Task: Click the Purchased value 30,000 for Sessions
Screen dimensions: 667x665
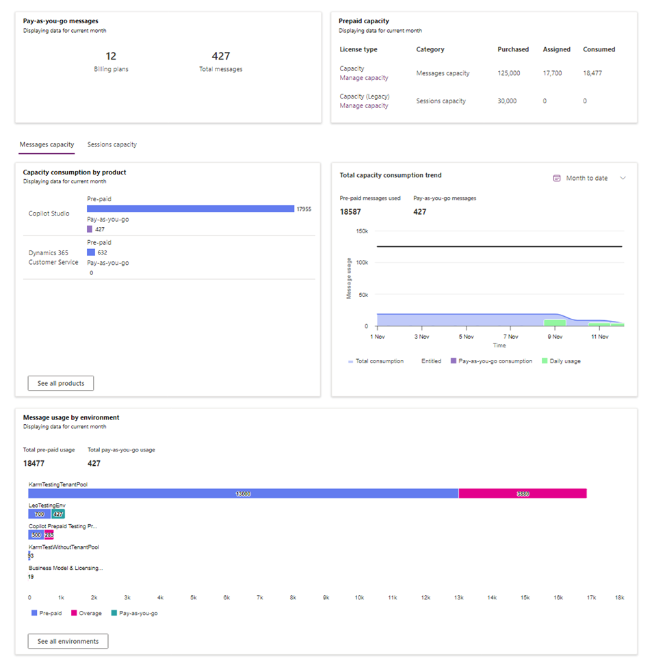Action: [507, 101]
